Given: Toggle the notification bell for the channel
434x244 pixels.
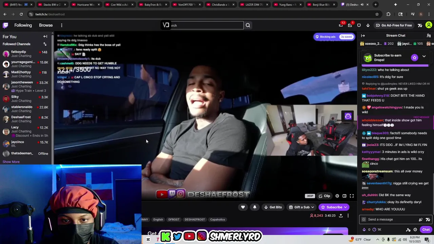Looking at the screenshot, I should click(x=255, y=207).
